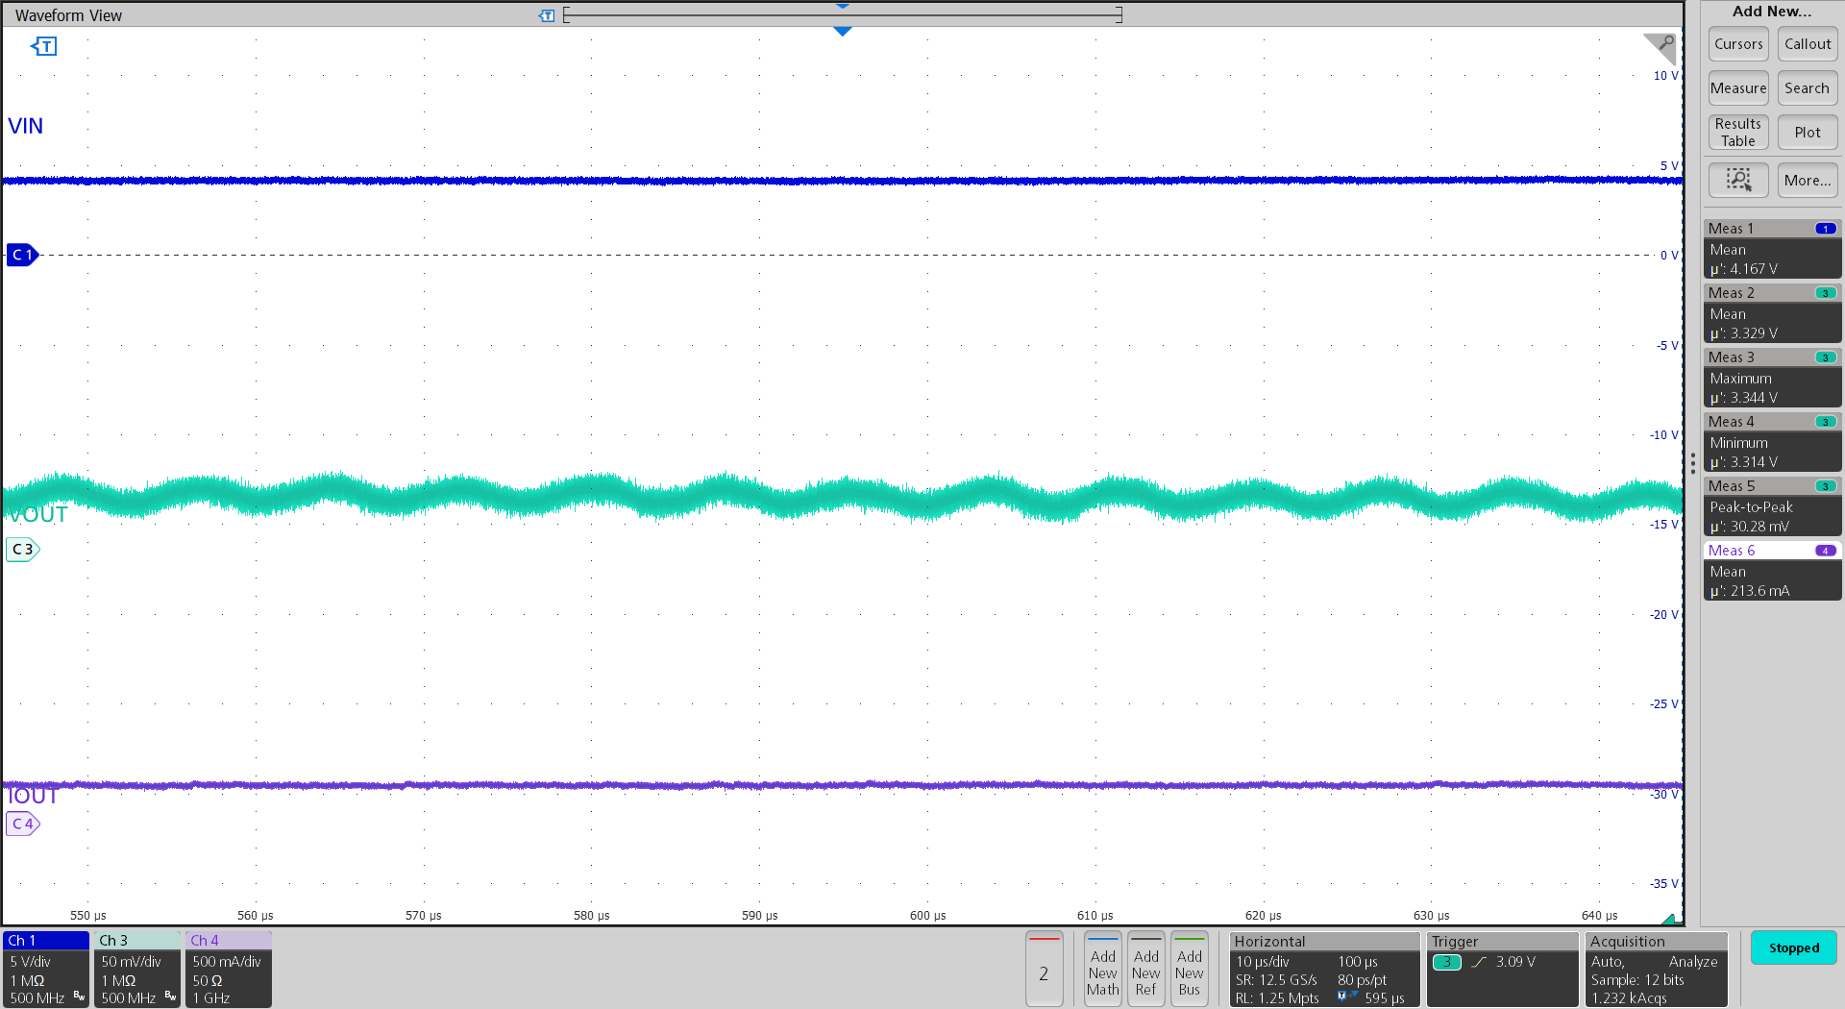Click Add New Bus
The width and height of the screenshot is (1845, 1009).
click(1189, 970)
